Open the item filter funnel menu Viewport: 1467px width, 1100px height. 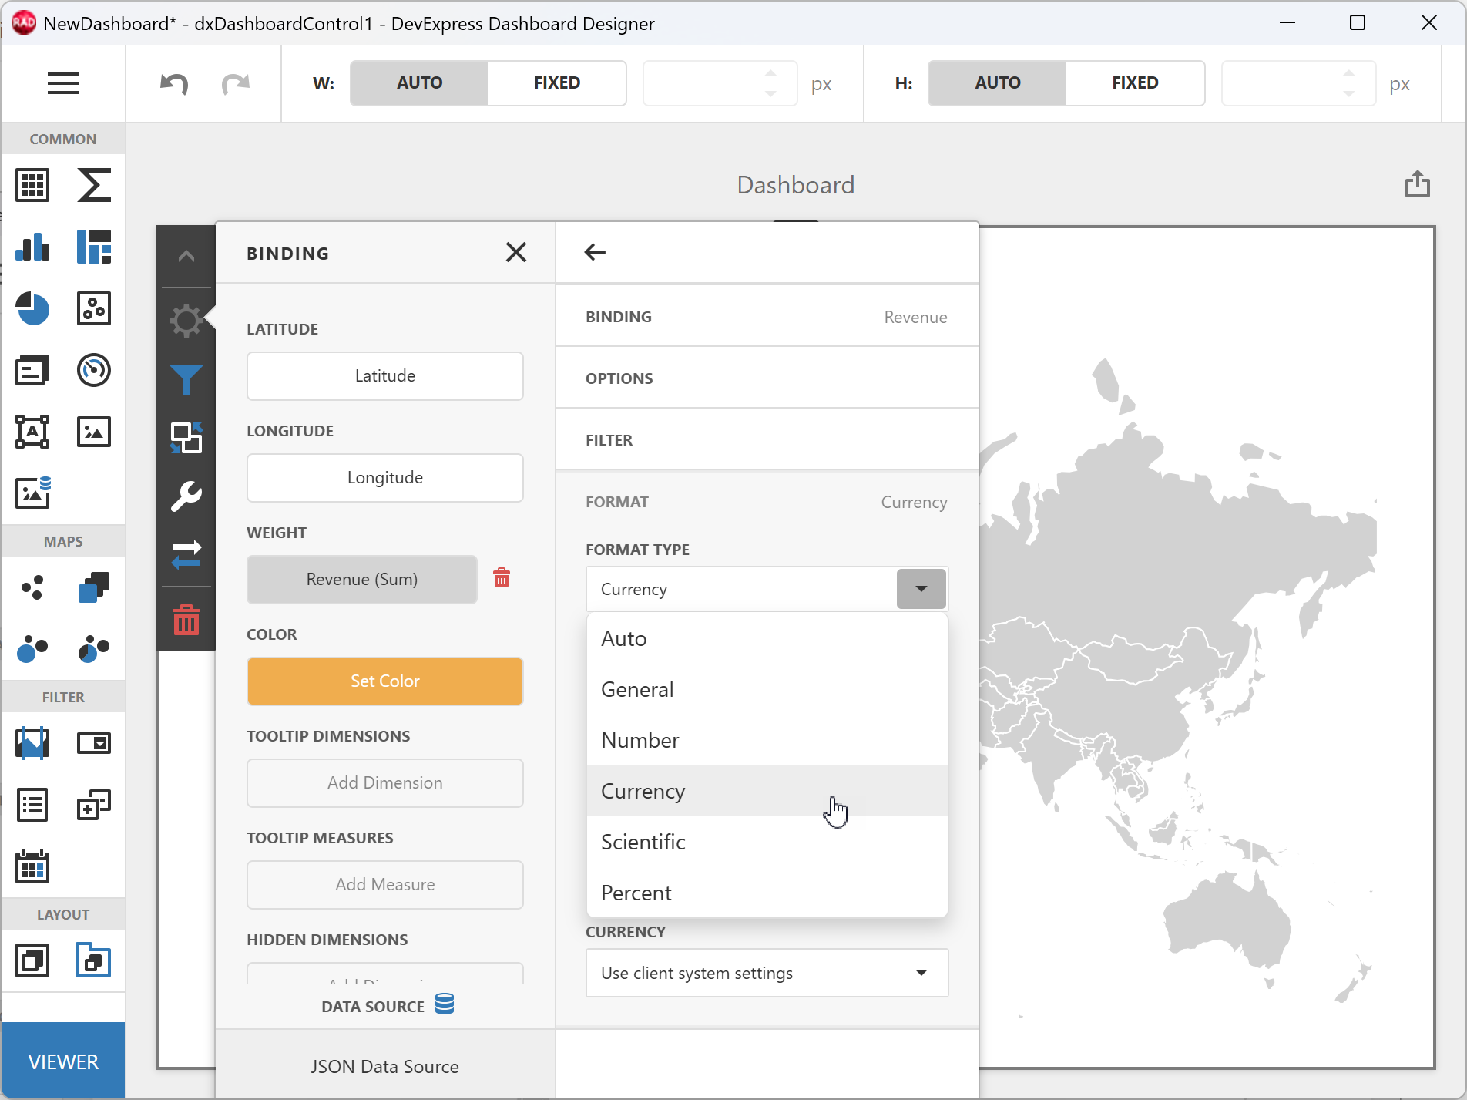[186, 379]
